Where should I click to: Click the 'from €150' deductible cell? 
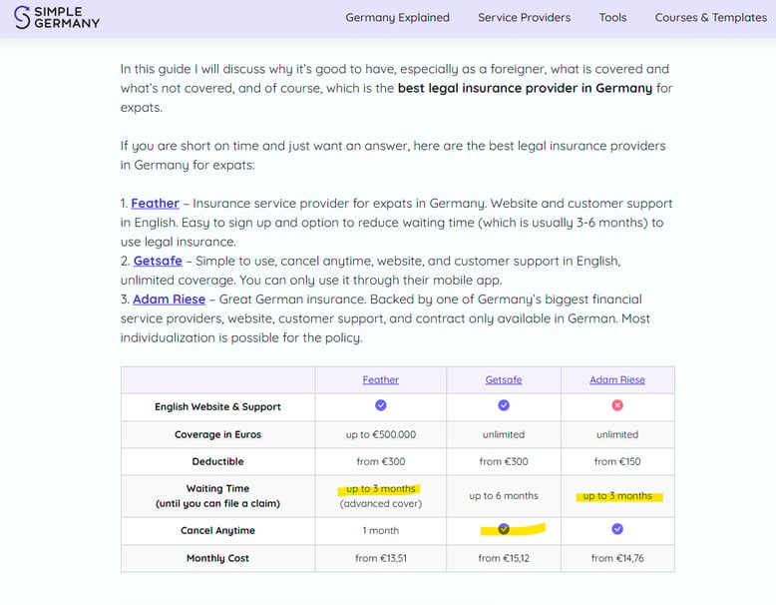coord(617,461)
